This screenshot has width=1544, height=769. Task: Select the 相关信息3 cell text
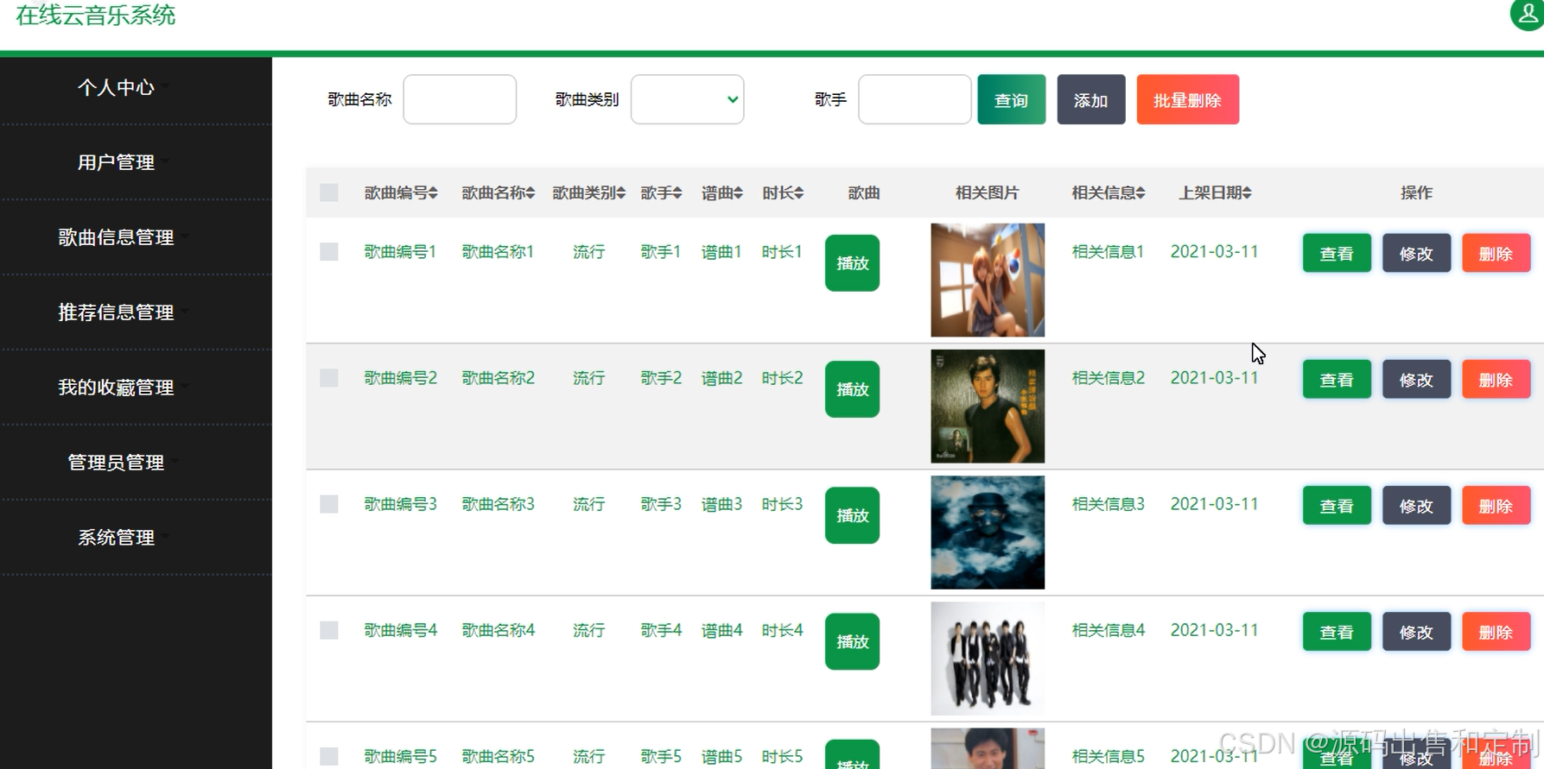click(1109, 503)
